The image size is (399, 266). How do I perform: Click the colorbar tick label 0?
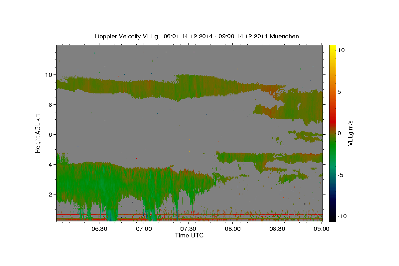pos(339,133)
